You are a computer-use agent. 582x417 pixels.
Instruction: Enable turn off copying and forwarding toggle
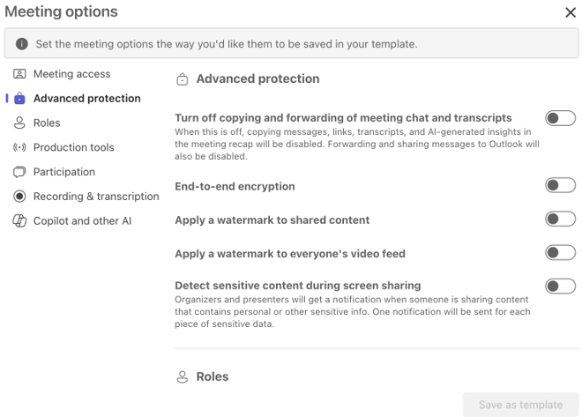pyautogui.click(x=560, y=118)
